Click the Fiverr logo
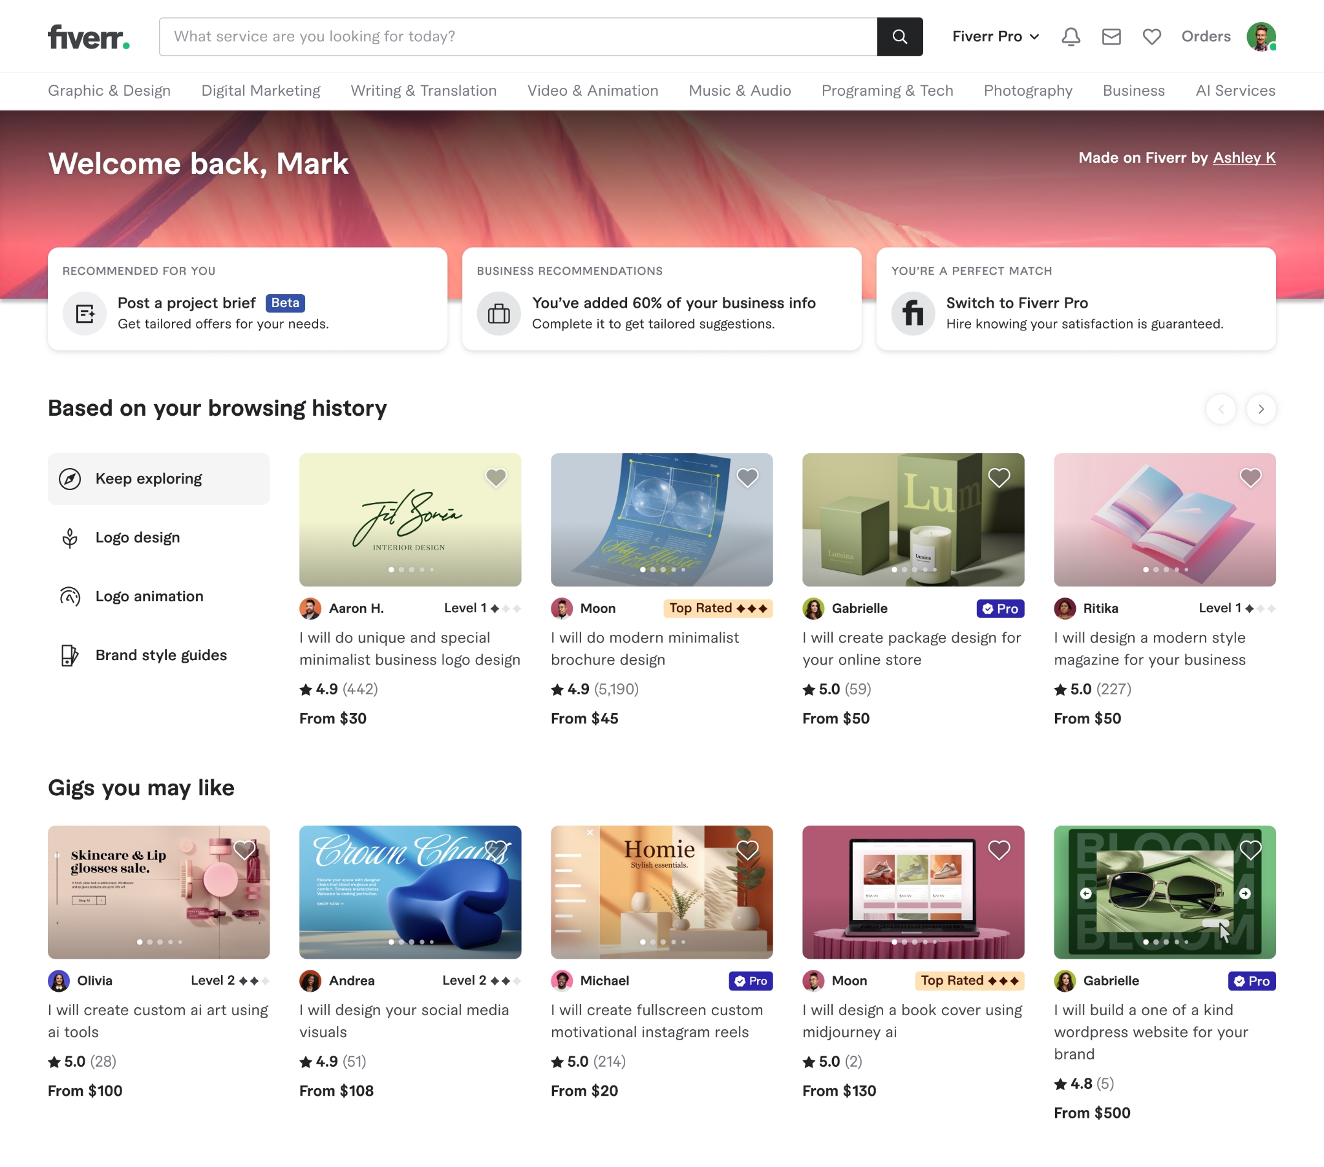Image resolution: width=1324 pixels, height=1167 pixels. pos(89,37)
